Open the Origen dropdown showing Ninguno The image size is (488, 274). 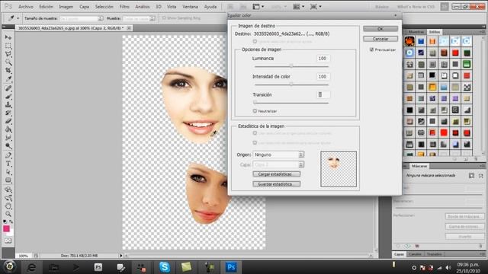278,155
